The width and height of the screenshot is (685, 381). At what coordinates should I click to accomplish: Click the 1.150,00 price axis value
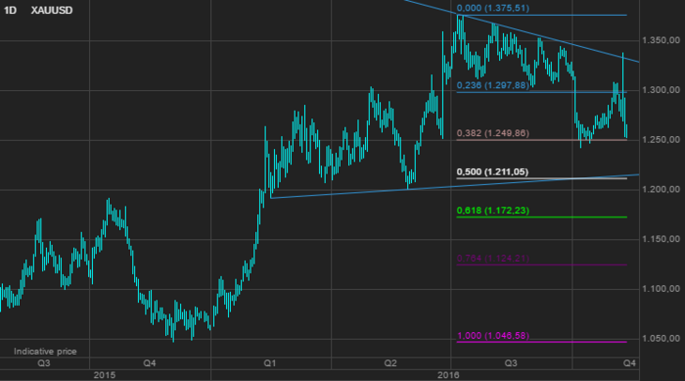pos(661,239)
